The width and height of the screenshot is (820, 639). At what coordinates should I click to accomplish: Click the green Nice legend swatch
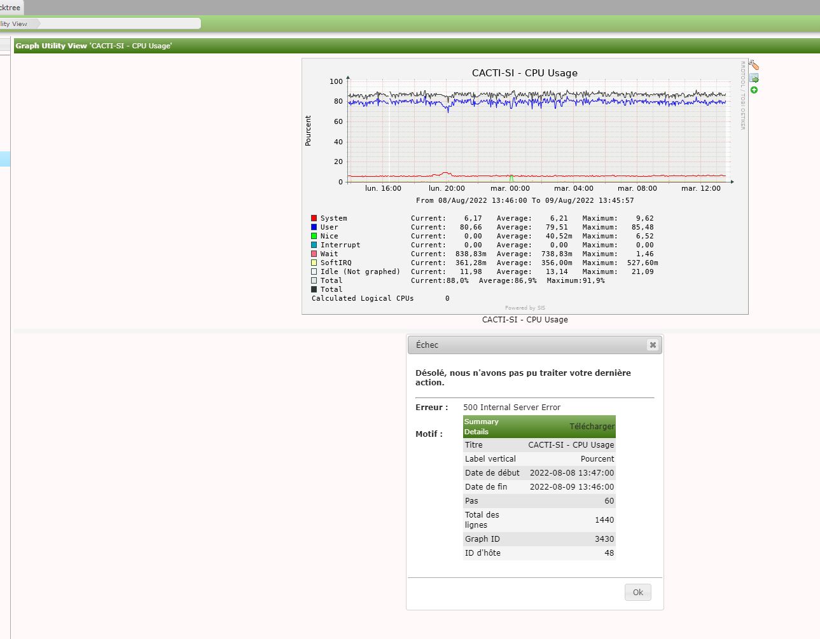tap(314, 236)
